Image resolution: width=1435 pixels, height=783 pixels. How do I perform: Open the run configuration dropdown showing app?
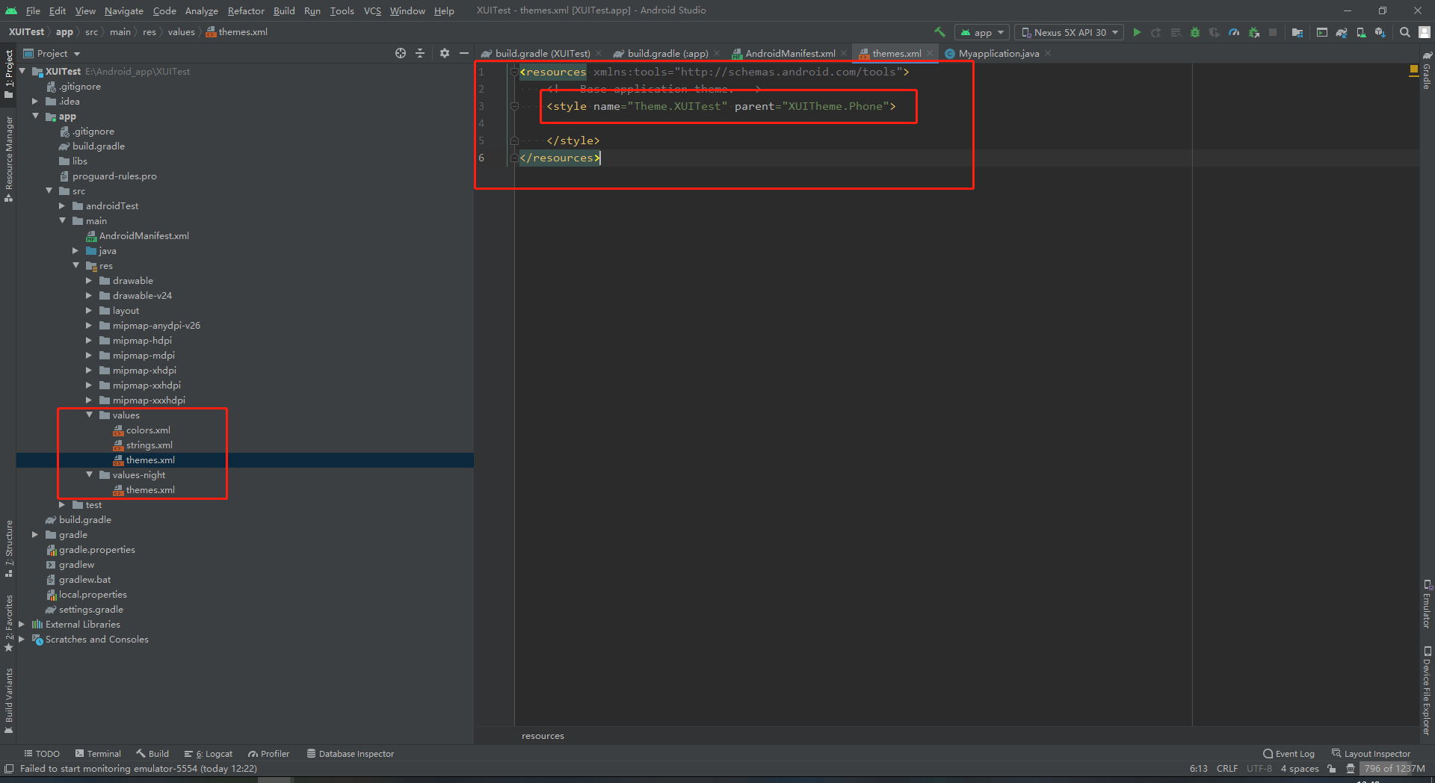tap(981, 32)
